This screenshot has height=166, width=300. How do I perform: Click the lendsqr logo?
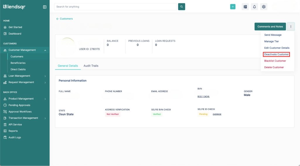click(x=14, y=7)
